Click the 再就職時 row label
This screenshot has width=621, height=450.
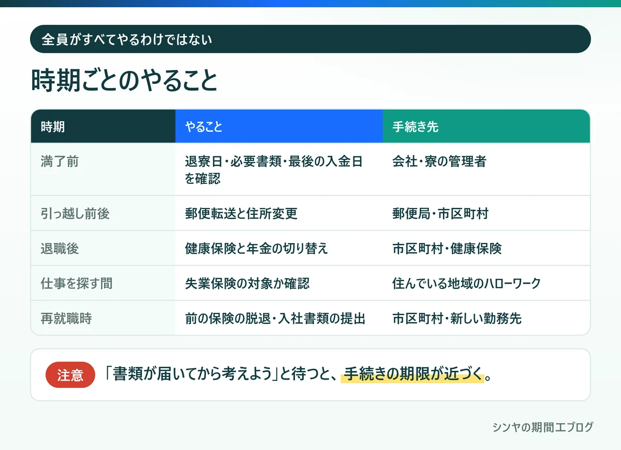coord(103,318)
